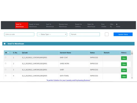
Task: Select the BATH TOWEL row radio
Action: pos(5,76)
